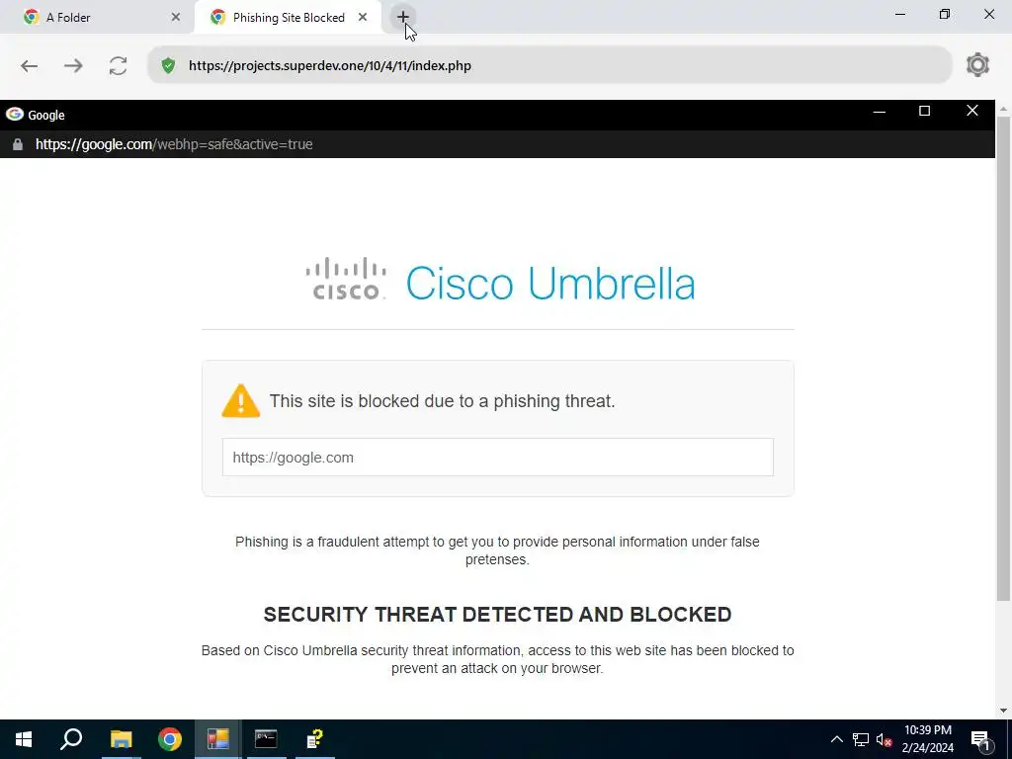Show hidden system tray icons

point(836,739)
